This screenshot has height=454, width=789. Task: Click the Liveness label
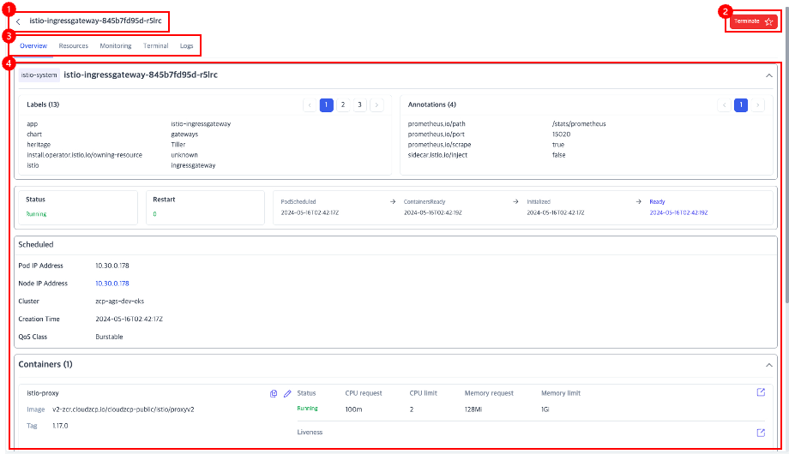(310, 433)
